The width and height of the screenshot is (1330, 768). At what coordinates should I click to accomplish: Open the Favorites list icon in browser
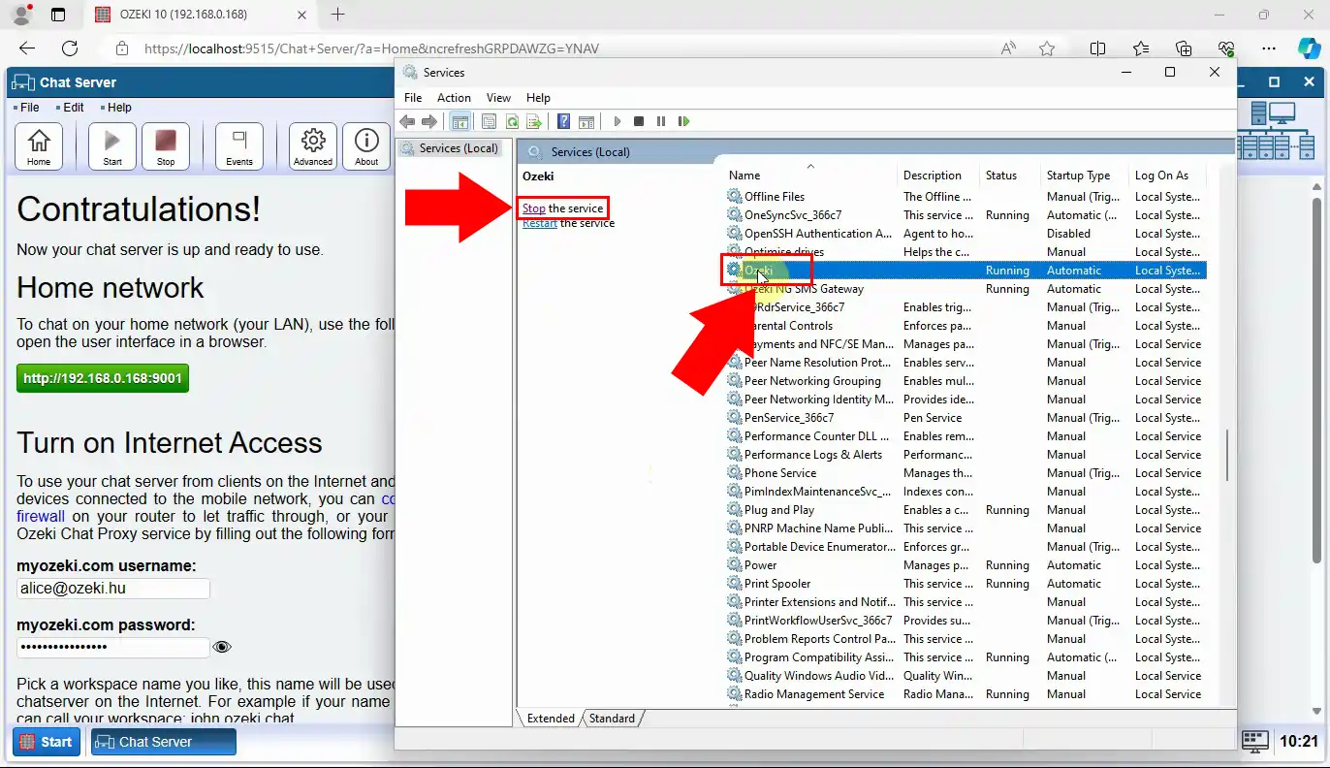(1141, 48)
